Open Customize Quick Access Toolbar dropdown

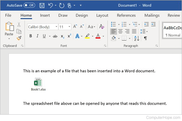(x=81, y=5)
